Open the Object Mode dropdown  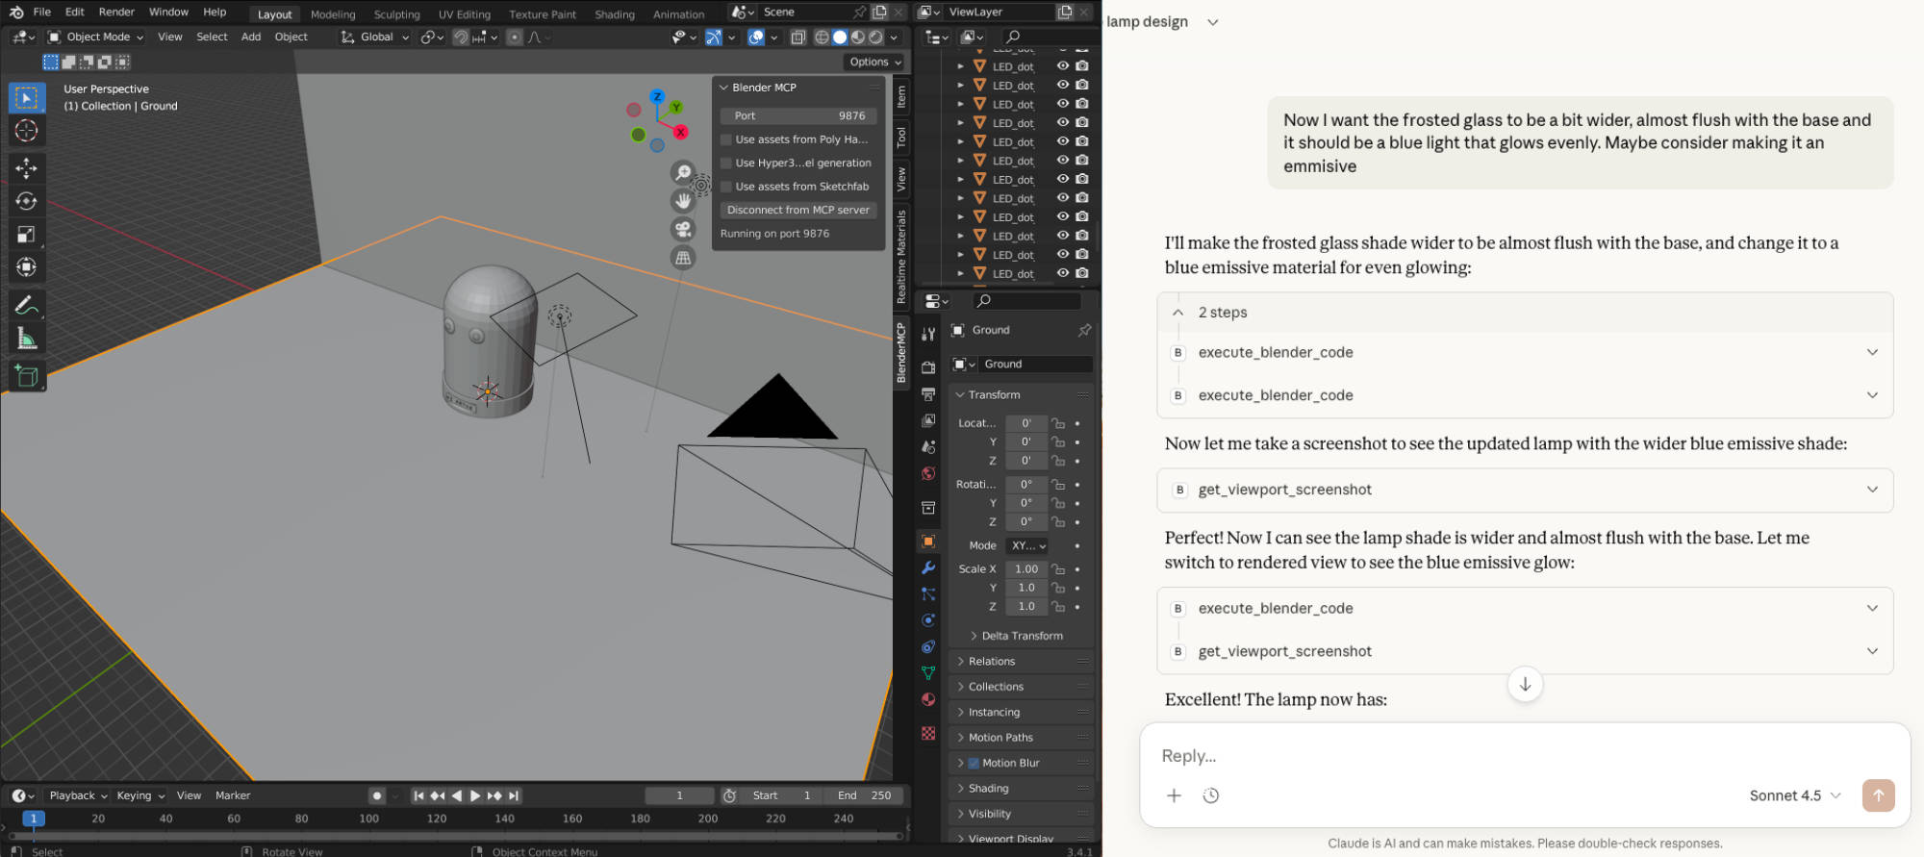tap(96, 37)
